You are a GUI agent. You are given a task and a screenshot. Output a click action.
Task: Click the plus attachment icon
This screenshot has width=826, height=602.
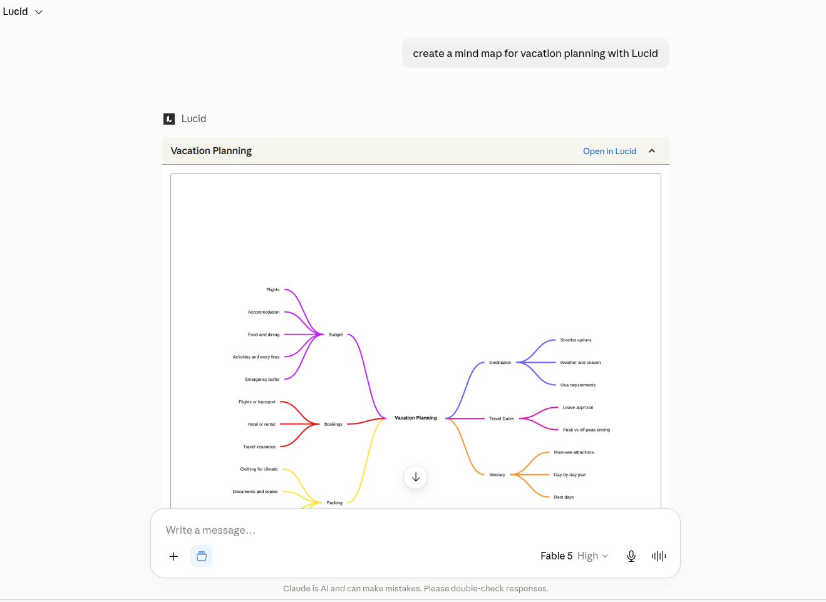[173, 556]
